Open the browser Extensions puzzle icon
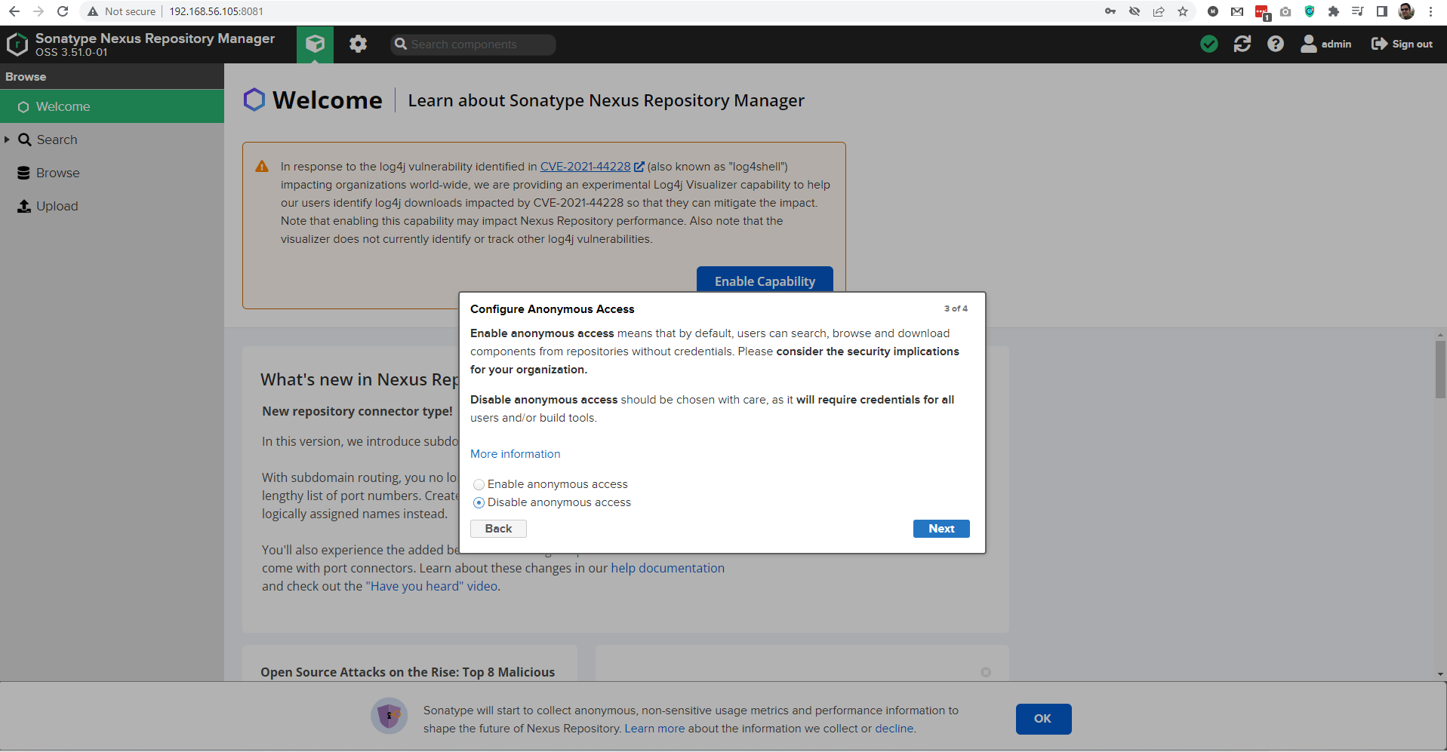Image resolution: width=1447 pixels, height=752 pixels. (x=1334, y=11)
